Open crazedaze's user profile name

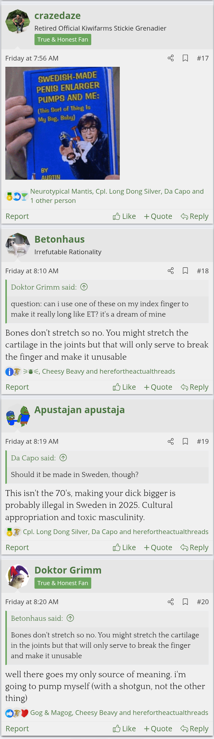(57, 16)
